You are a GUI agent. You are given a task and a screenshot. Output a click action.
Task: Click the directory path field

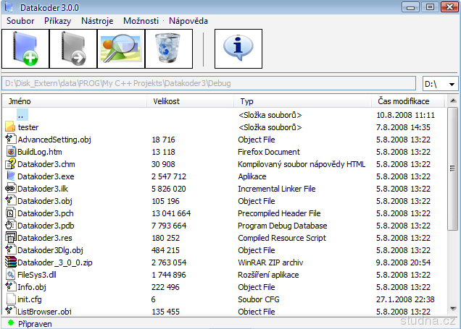209,84
